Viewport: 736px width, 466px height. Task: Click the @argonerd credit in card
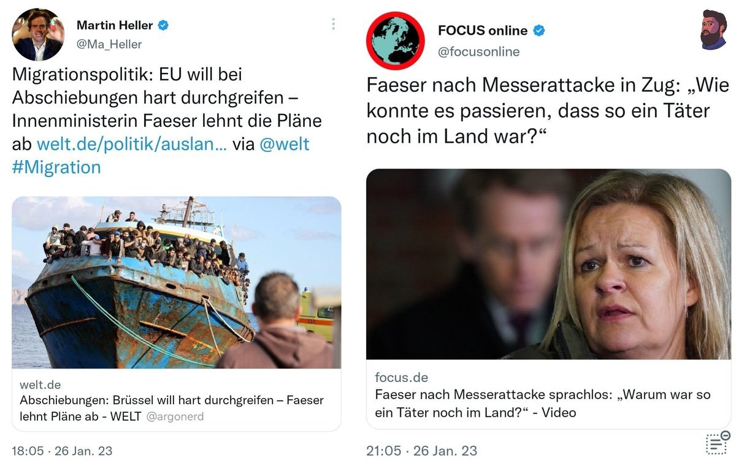point(175,416)
